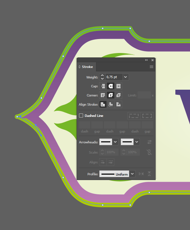Open the Stroke panel menu
This screenshot has width=190, height=230.
tap(152, 67)
